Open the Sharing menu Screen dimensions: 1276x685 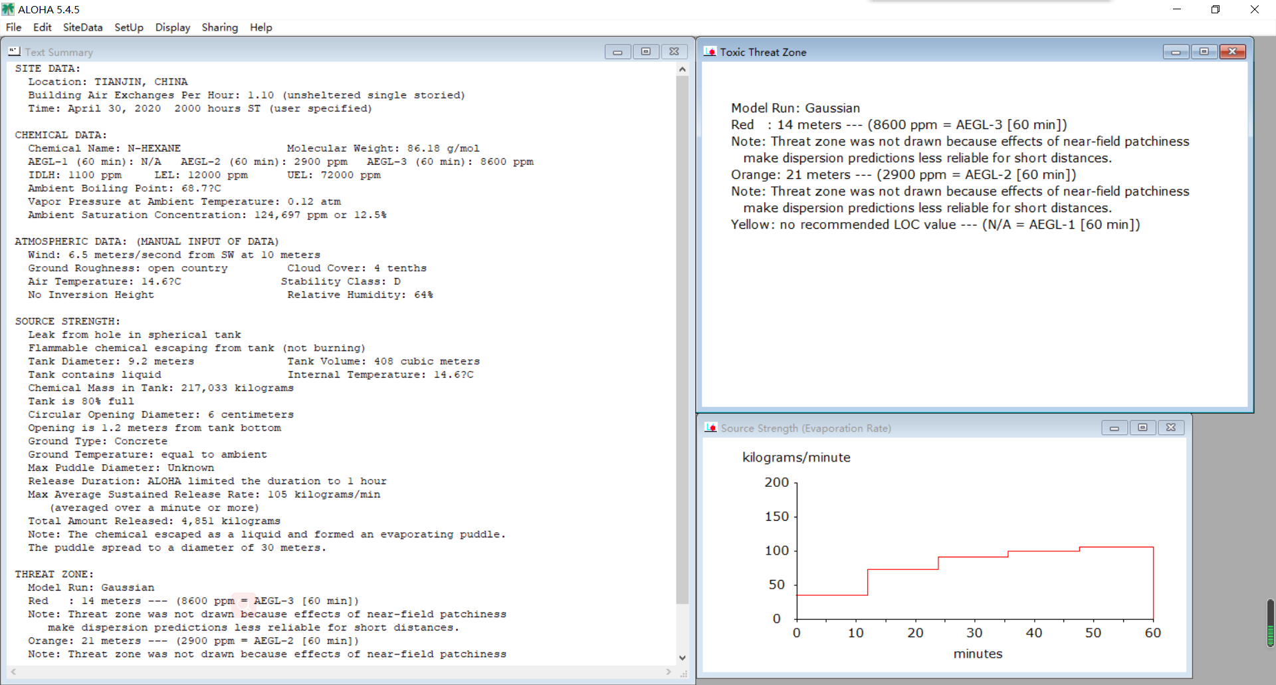tap(220, 27)
